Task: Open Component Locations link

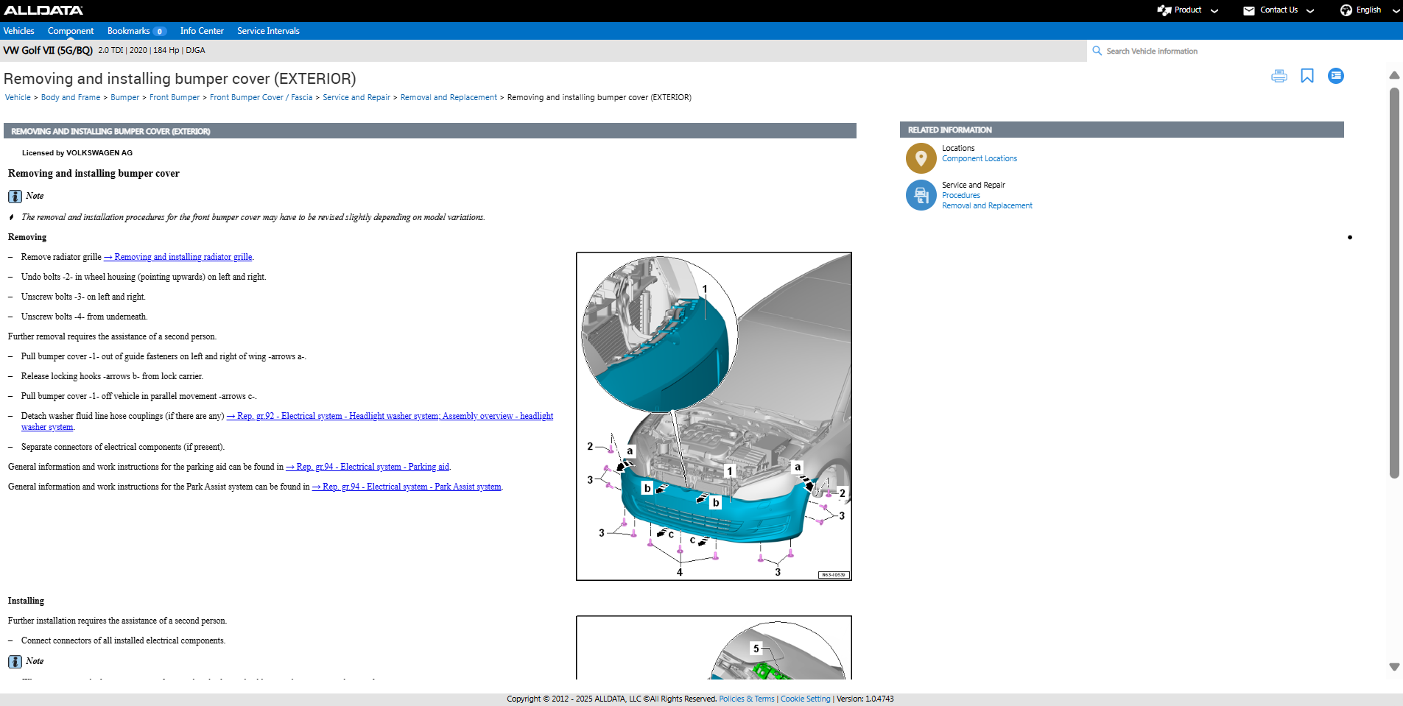Action: (x=979, y=158)
